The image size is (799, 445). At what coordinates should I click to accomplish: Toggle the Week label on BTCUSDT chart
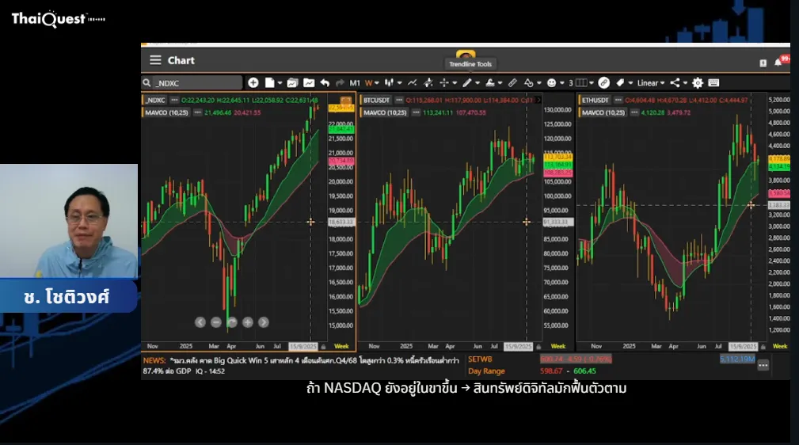[x=557, y=347]
